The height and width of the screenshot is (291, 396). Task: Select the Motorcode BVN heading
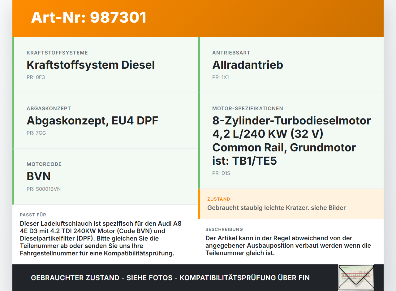click(x=39, y=176)
